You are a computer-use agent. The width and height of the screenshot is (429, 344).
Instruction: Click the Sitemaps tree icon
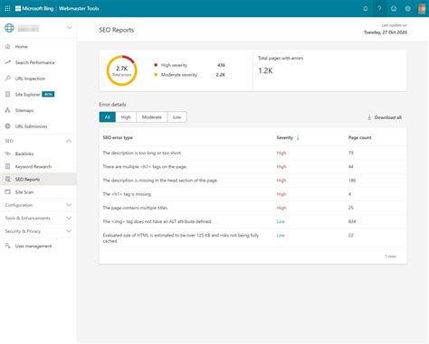click(x=8, y=110)
